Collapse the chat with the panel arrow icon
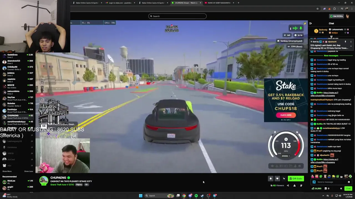Image resolution: width=355 pixels, height=199 pixels. tap(311, 23)
